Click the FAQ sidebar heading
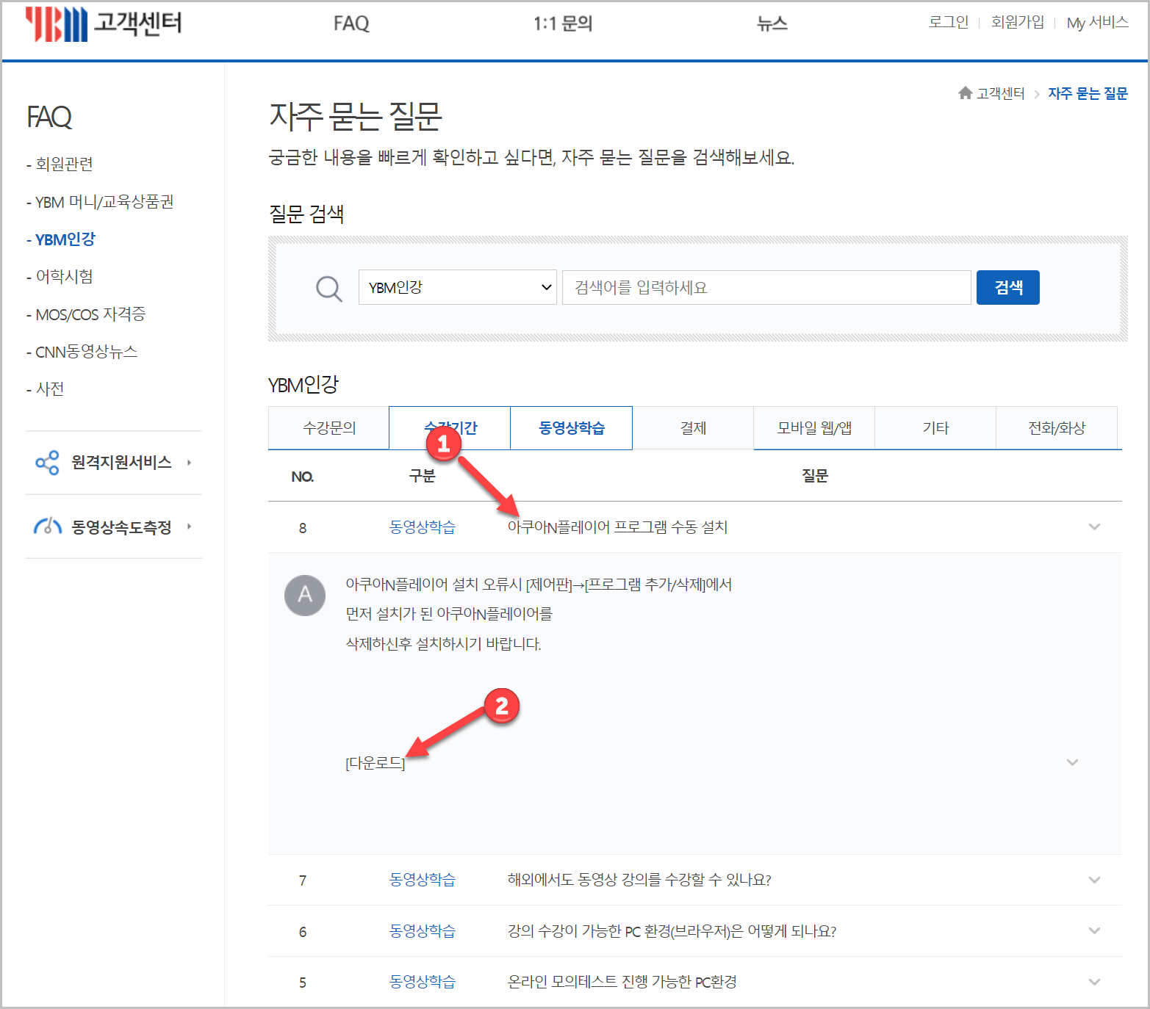 pyautogui.click(x=49, y=117)
